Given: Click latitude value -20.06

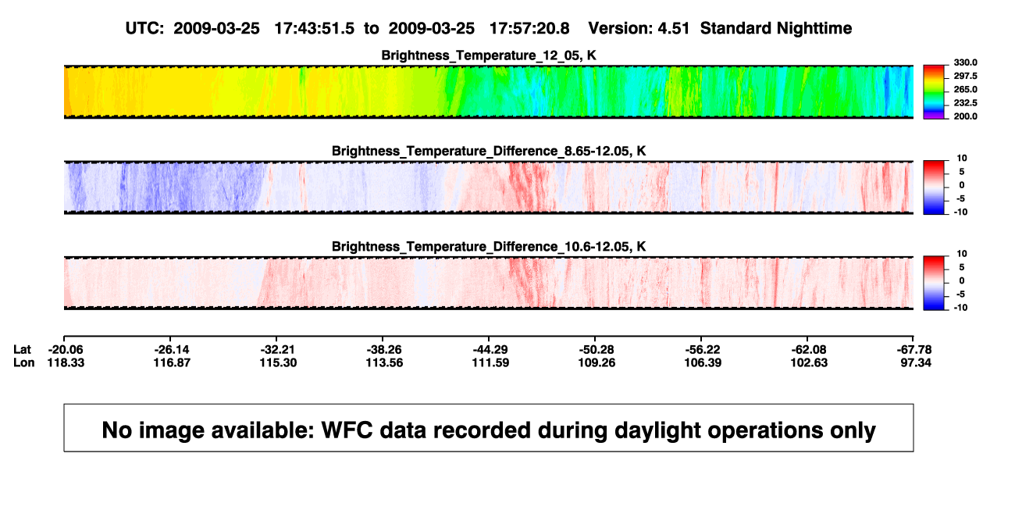Looking at the screenshot, I should pyautogui.click(x=64, y=349).
